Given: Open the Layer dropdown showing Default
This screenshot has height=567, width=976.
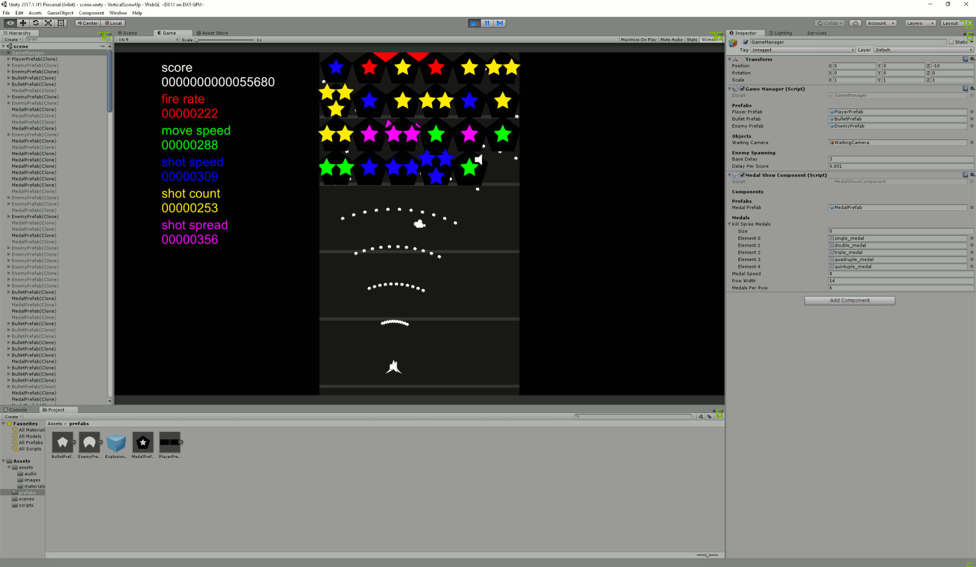Looking at the screenshot, I should coord(923,50).
